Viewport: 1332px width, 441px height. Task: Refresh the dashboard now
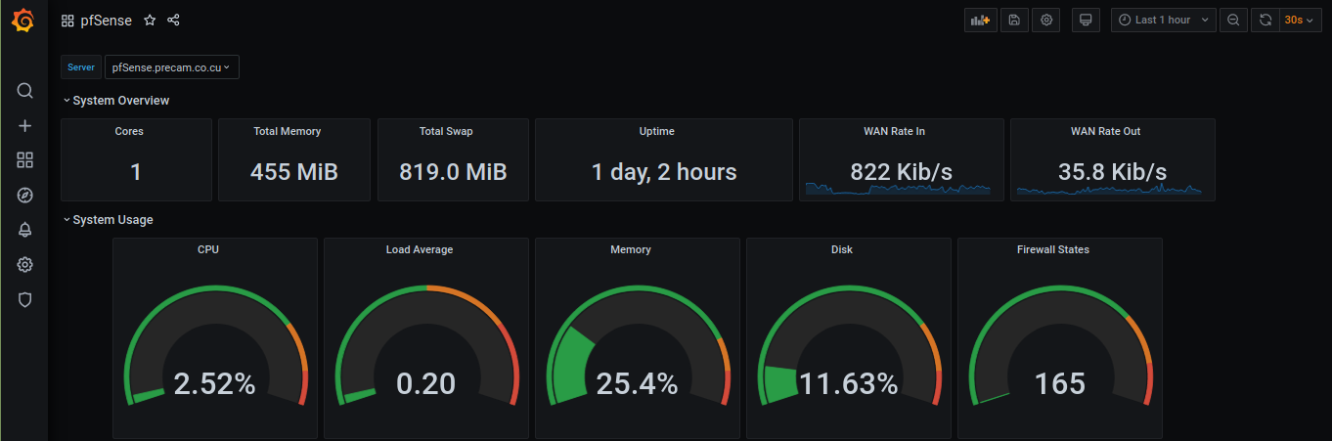click(x=1265, y=20)
